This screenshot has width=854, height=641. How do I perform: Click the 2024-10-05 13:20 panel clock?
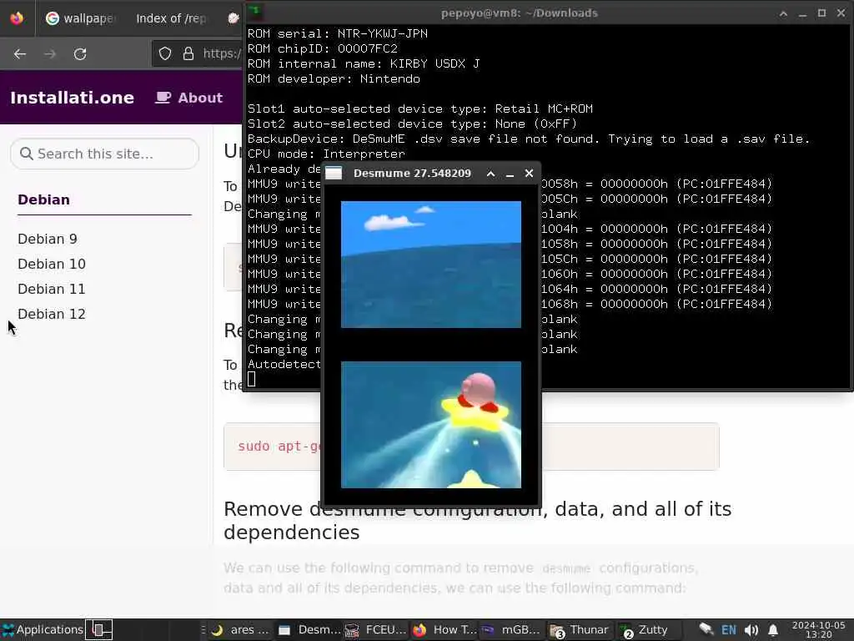819,629
